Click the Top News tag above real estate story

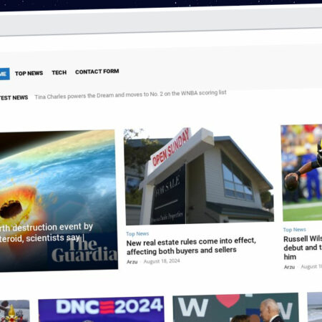137,234
